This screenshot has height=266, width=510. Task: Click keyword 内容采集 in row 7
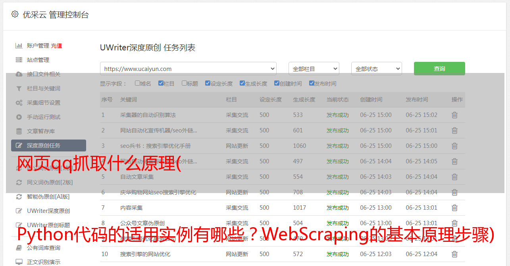pyautogui.click(x=131, y=208)
